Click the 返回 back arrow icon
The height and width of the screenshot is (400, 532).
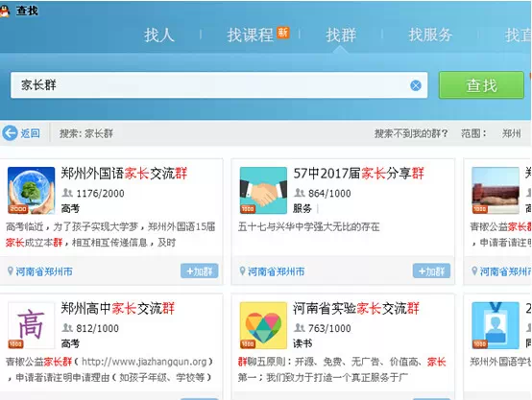10,133
